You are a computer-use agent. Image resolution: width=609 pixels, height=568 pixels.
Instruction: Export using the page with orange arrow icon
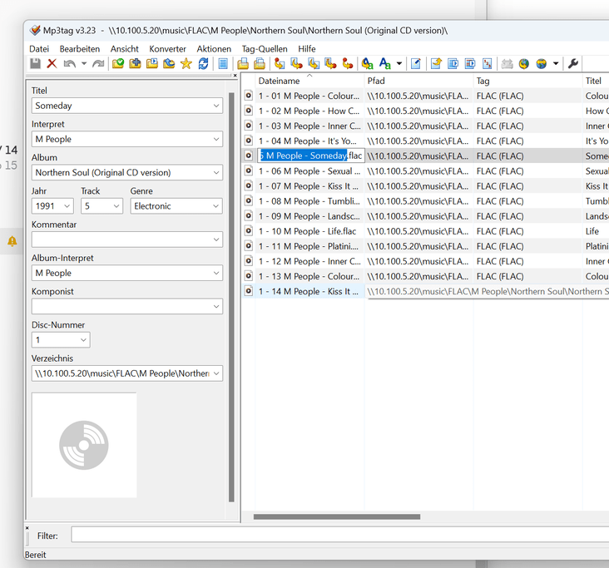tap(436, 63)
